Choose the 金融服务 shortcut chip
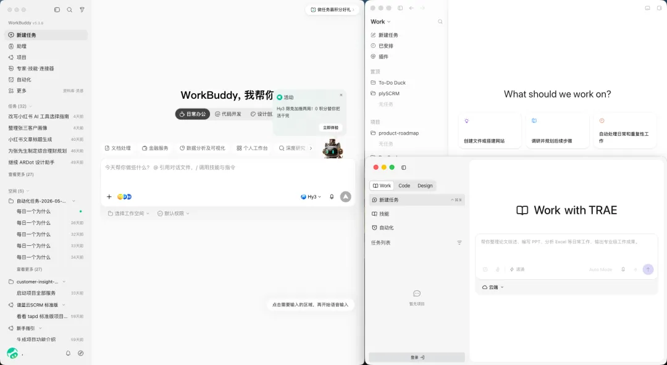Viewport: 667px width, 365px height. (x=155, y=148)
